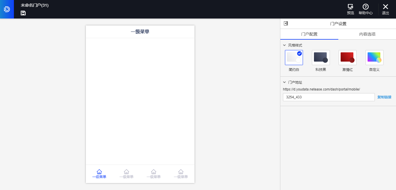Click the portal address field 3254_433
Screen dimensions: 396x190
point(329,97)
